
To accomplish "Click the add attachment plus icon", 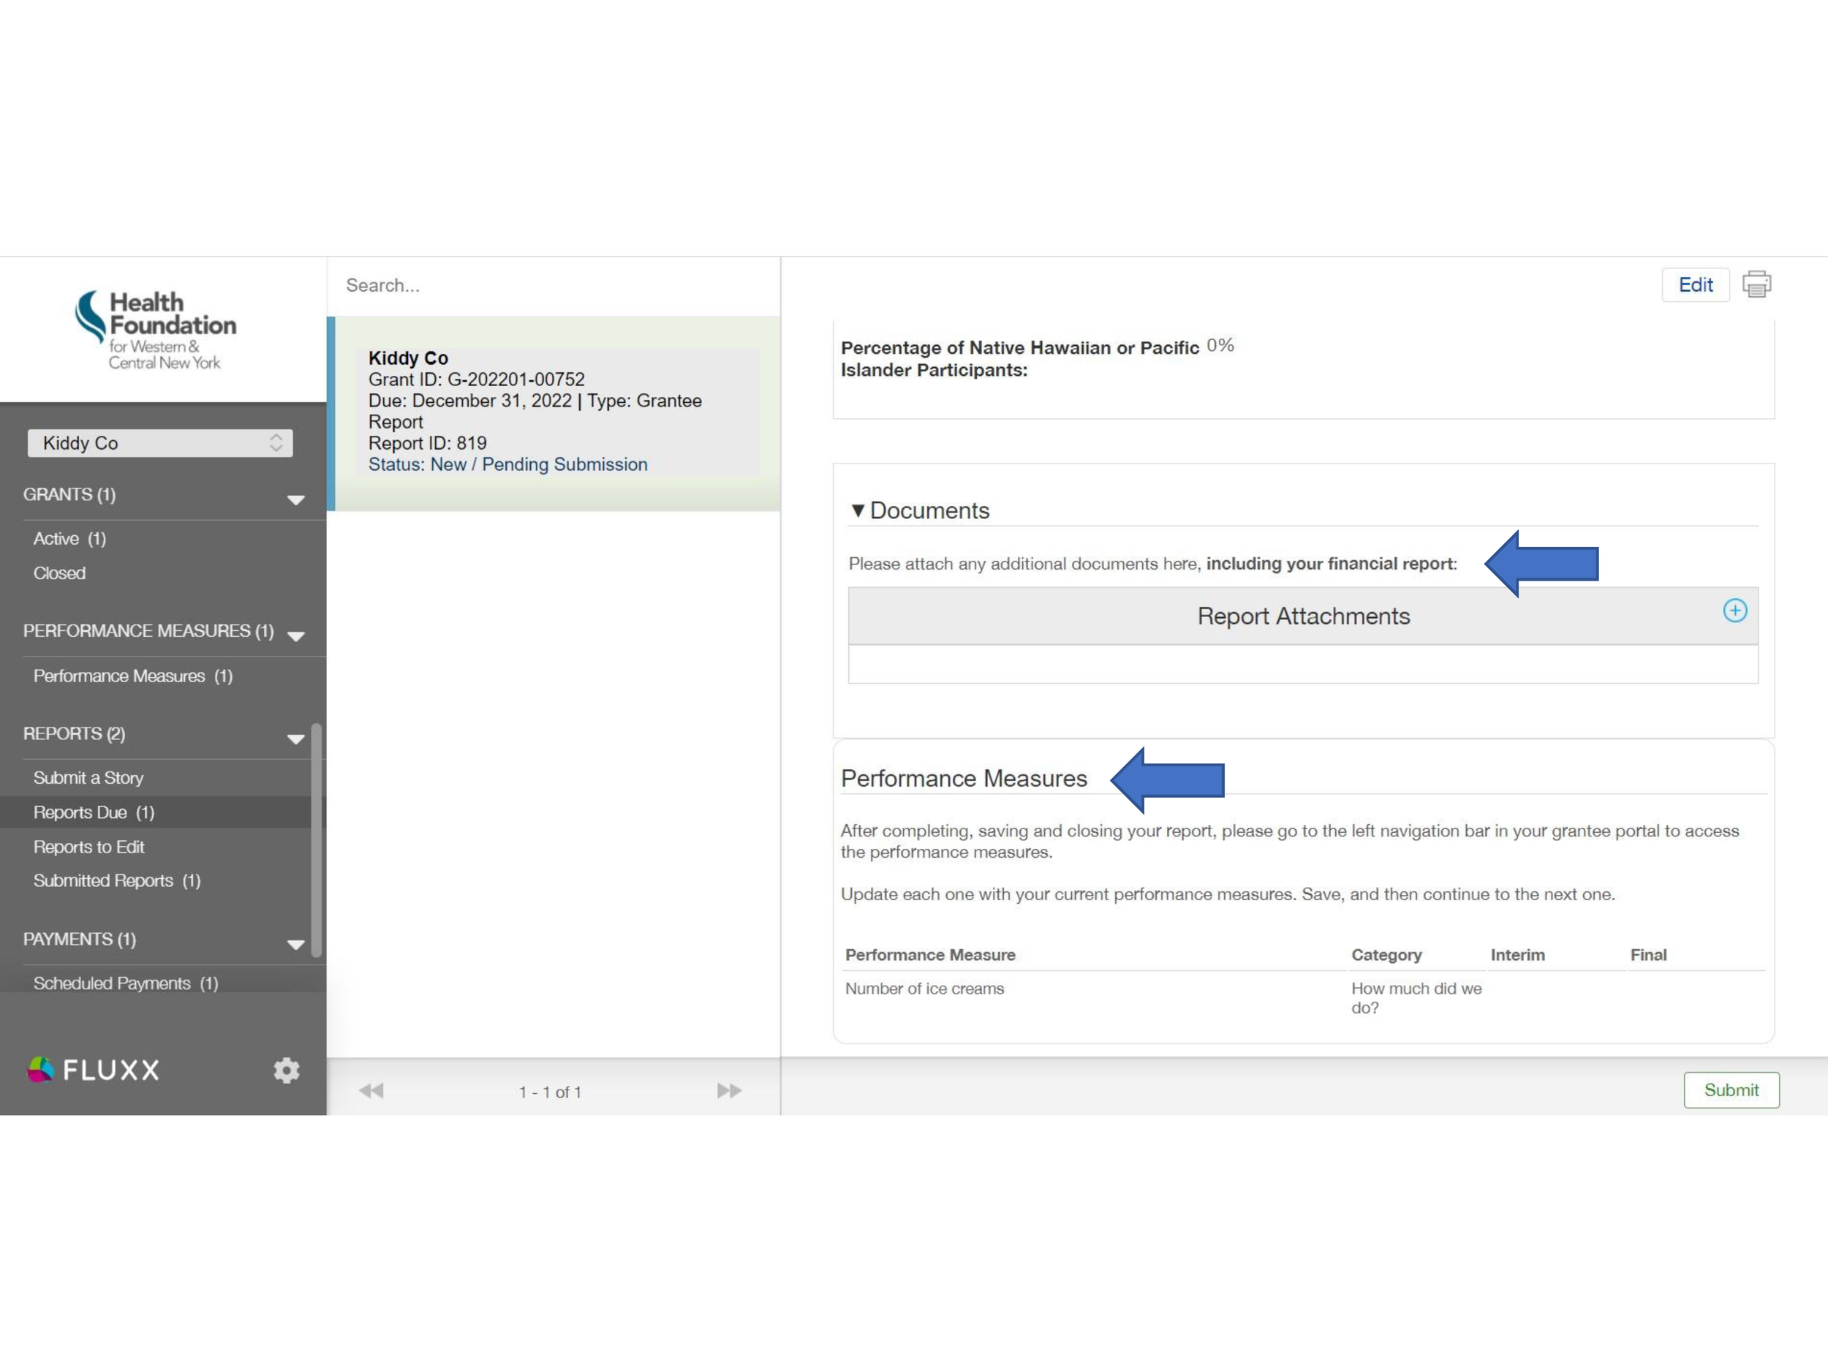I will click(1734, 611).
